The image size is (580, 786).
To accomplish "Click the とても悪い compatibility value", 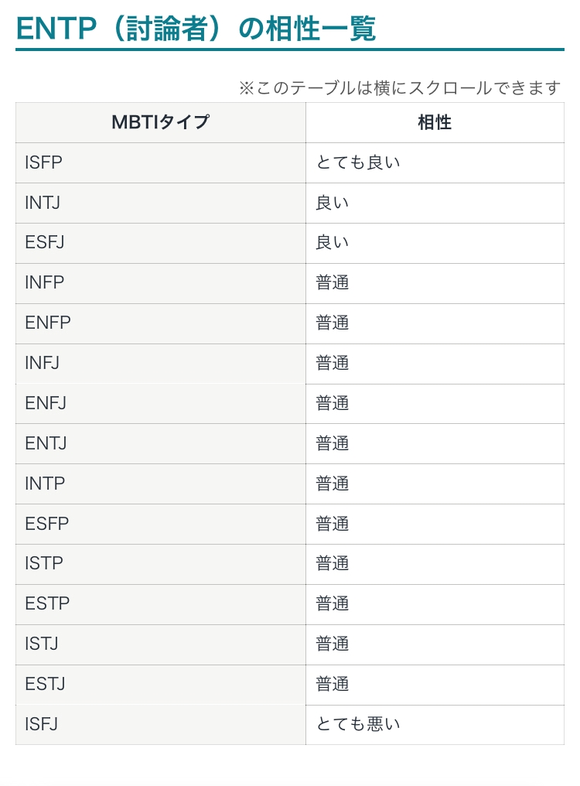I will point(358,725).
